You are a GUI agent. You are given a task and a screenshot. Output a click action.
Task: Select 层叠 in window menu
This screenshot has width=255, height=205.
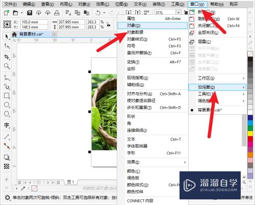click(217, 42)
